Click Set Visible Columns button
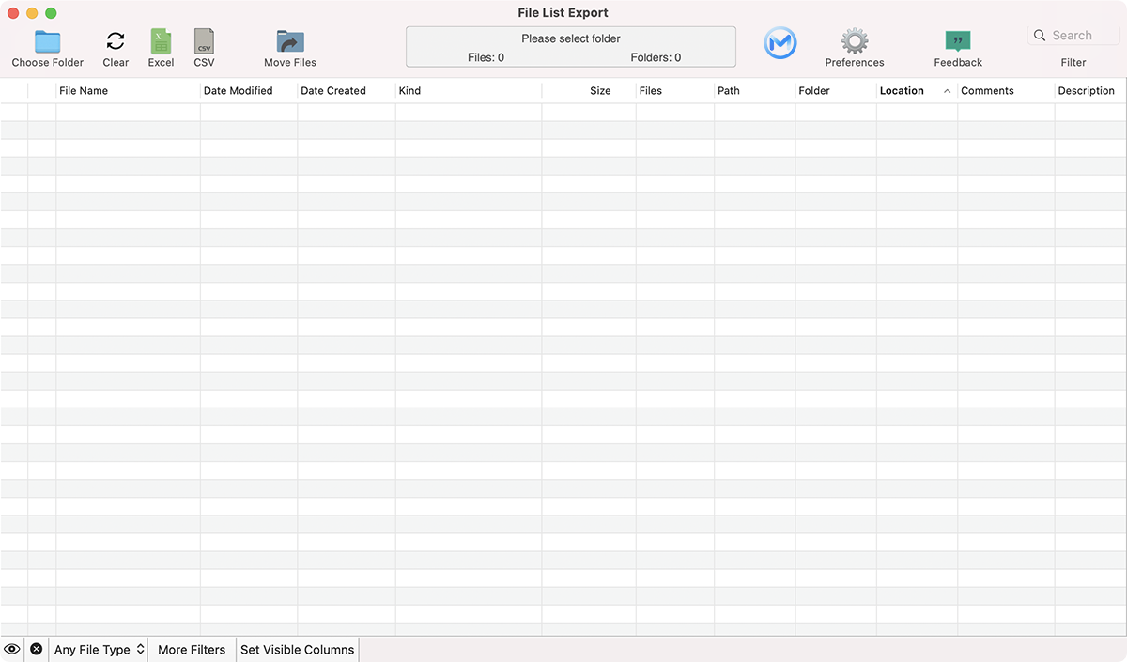Viewport: 1127px width, 662px height. coord(297,649)
